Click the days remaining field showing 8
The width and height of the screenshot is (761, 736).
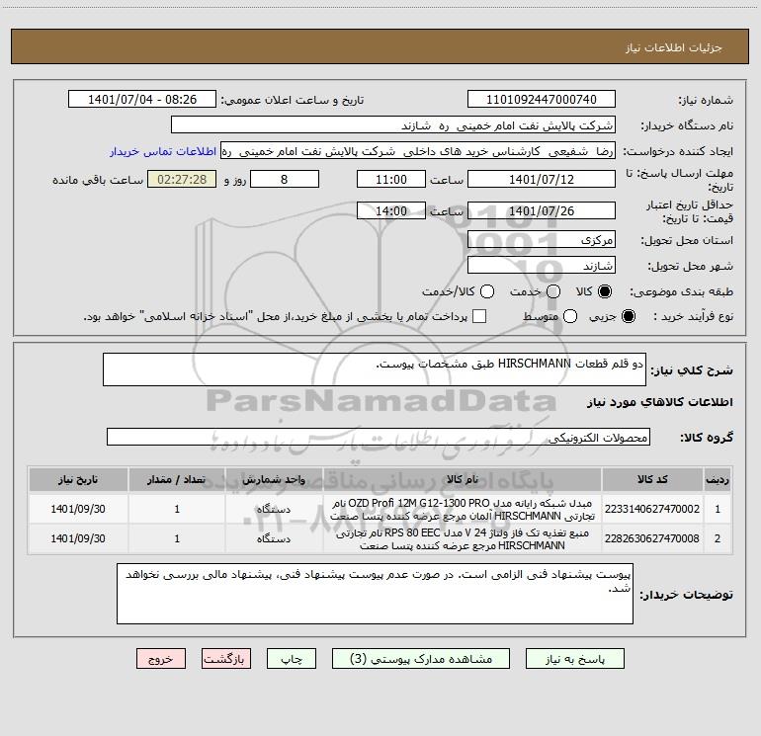pos(285,180)
